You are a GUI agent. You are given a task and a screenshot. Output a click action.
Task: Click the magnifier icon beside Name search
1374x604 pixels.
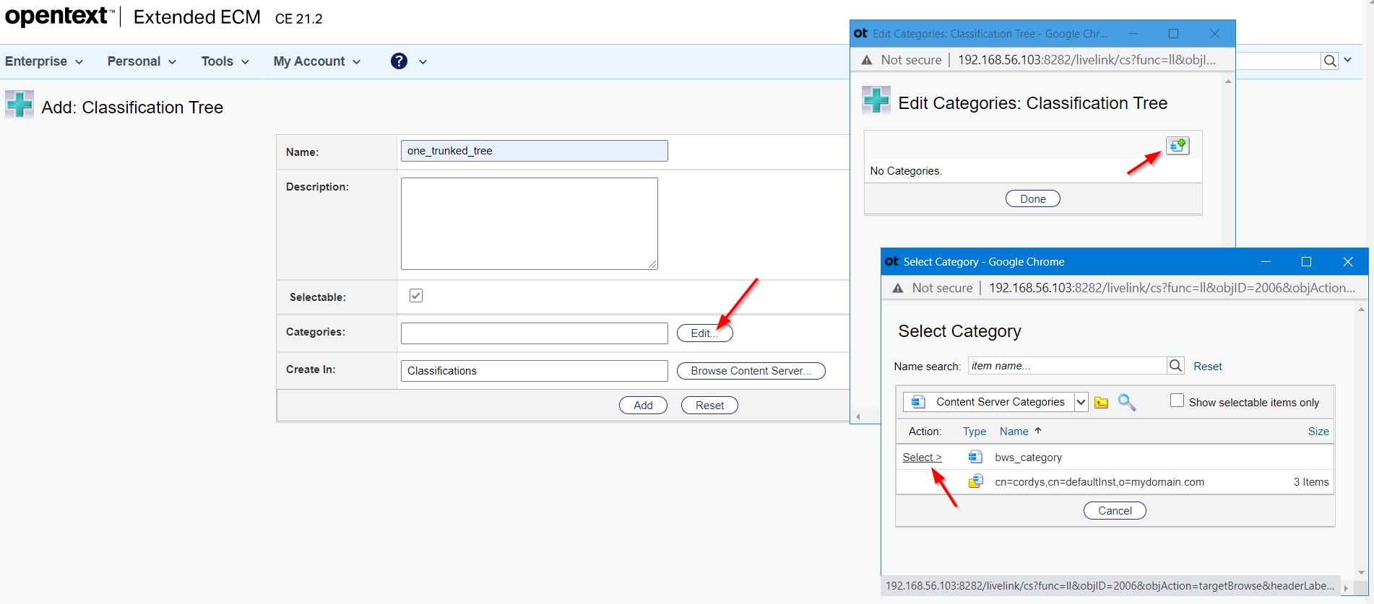pos(1175,366)
